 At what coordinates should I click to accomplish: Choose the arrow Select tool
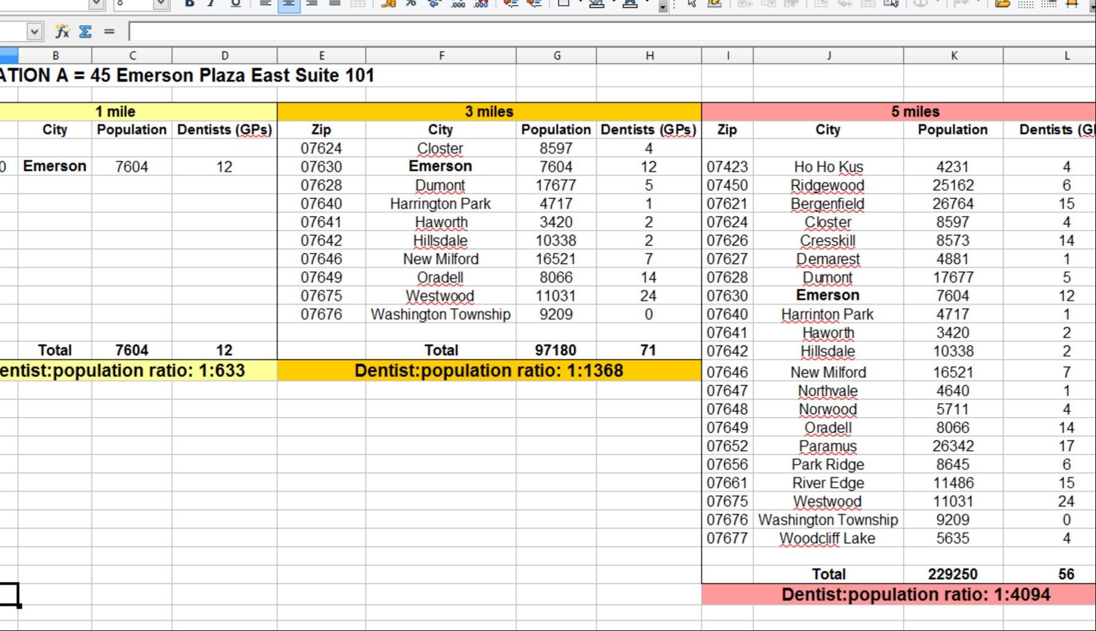692,4
